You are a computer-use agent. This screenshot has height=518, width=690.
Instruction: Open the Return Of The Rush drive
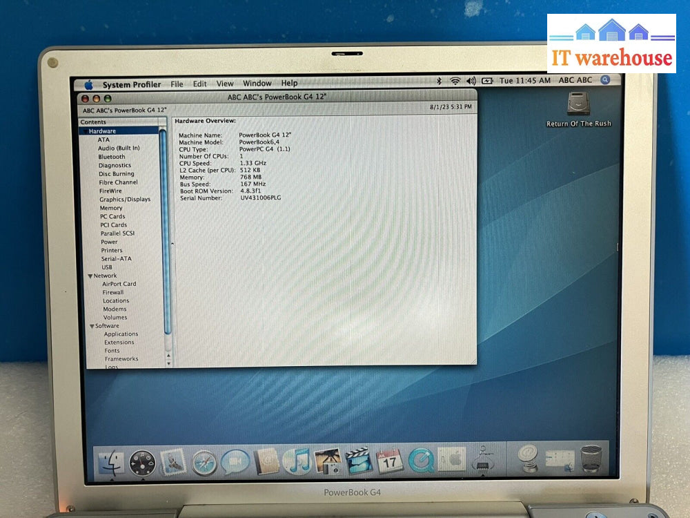(578, 105)
